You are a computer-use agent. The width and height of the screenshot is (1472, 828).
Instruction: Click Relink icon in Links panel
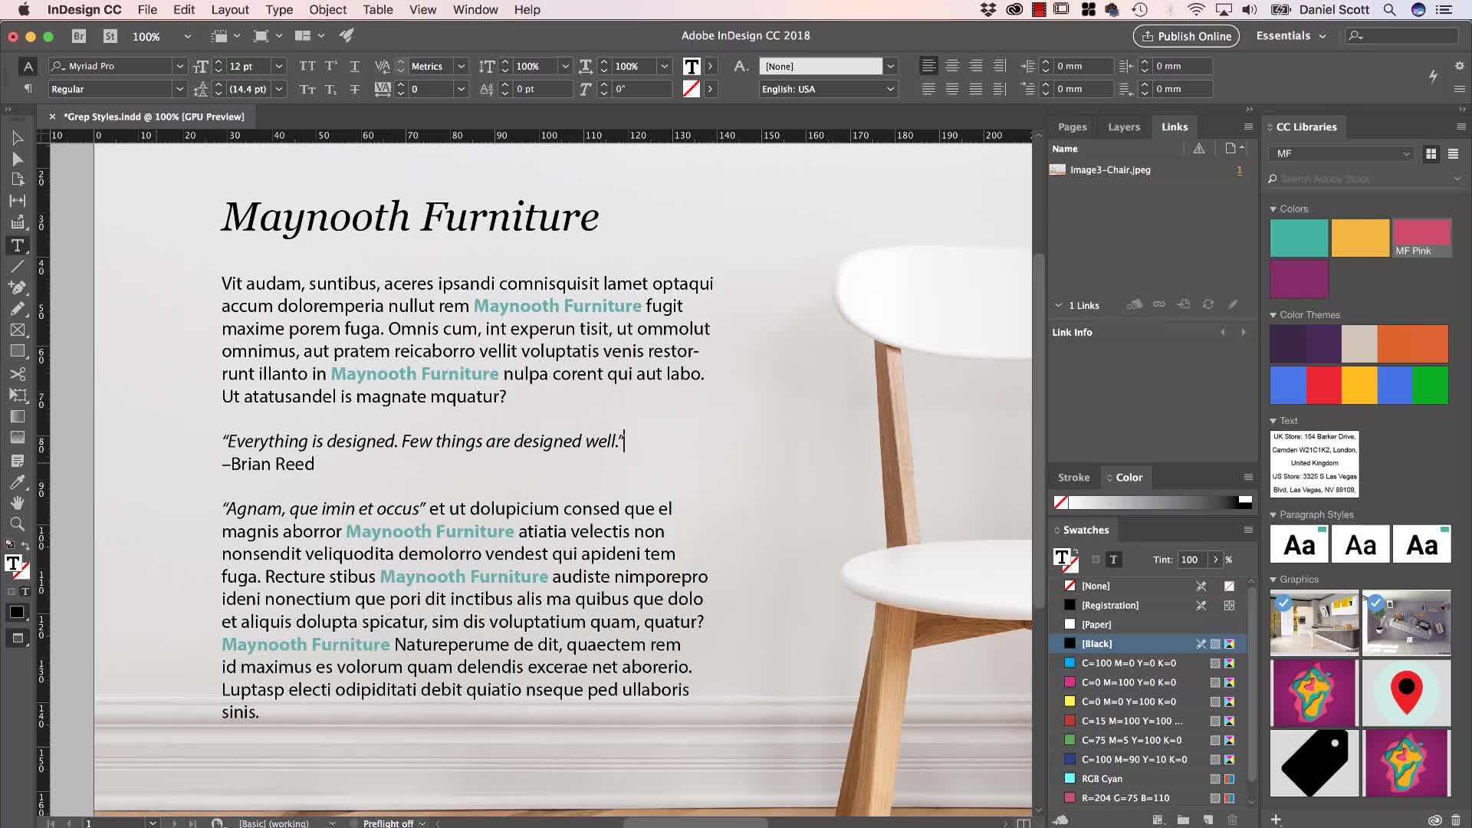(x=1159, y=304)
